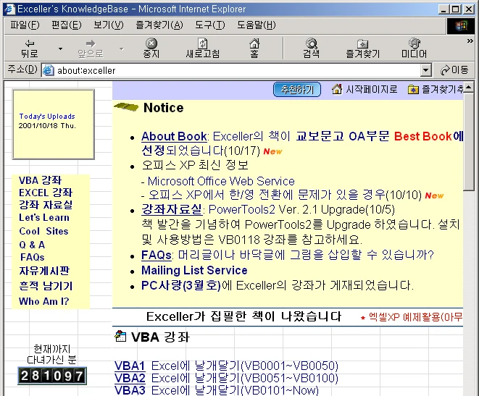The width and height of the screenshot is (479, 396).
Task: Open the Mailing List Service link
Action: tap(194, 270)
